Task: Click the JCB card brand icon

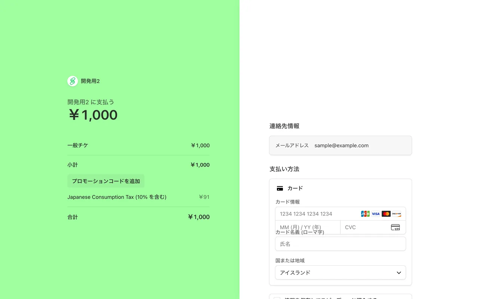Action: click(365, 214)
